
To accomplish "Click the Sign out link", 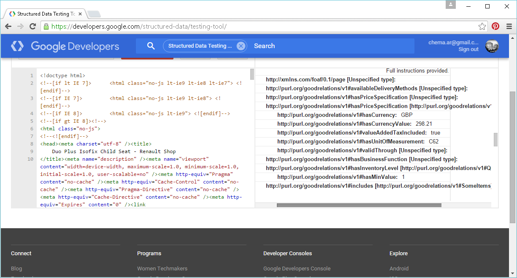I will [468, 49].
